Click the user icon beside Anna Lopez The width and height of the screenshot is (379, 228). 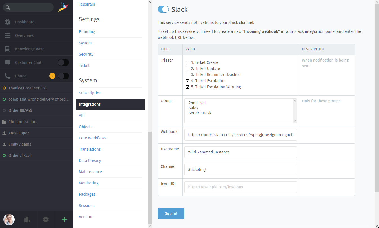click(x=4, y=133)
